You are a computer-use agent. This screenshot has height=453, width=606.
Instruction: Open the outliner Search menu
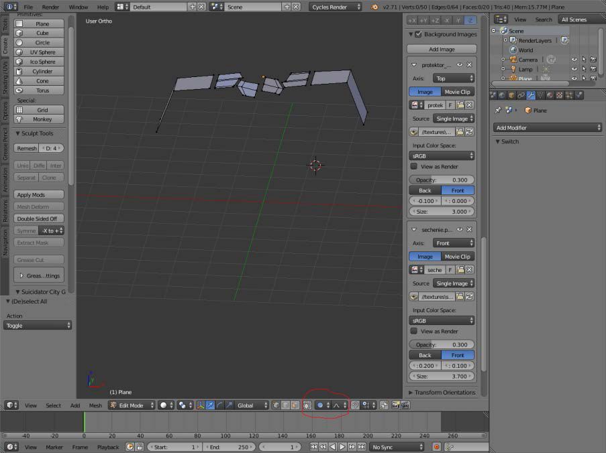tap(544, 19)
